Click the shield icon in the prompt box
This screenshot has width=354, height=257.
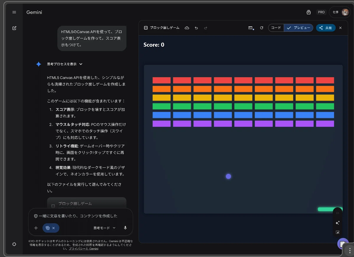(x=36, y=216)
